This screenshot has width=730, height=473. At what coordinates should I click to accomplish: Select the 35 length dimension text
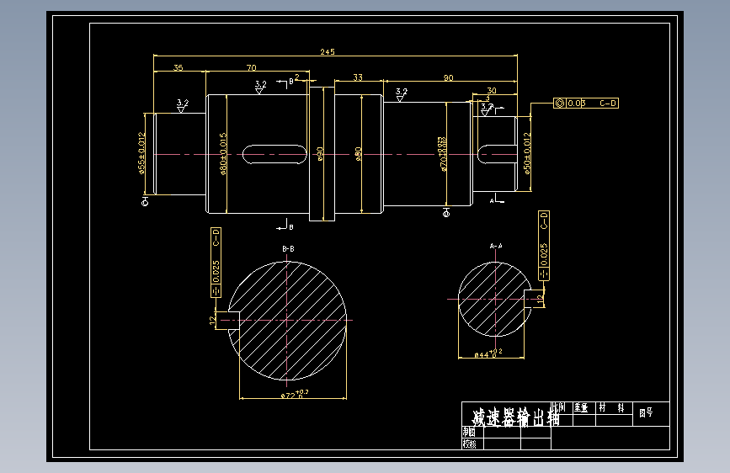pos(179,67)
